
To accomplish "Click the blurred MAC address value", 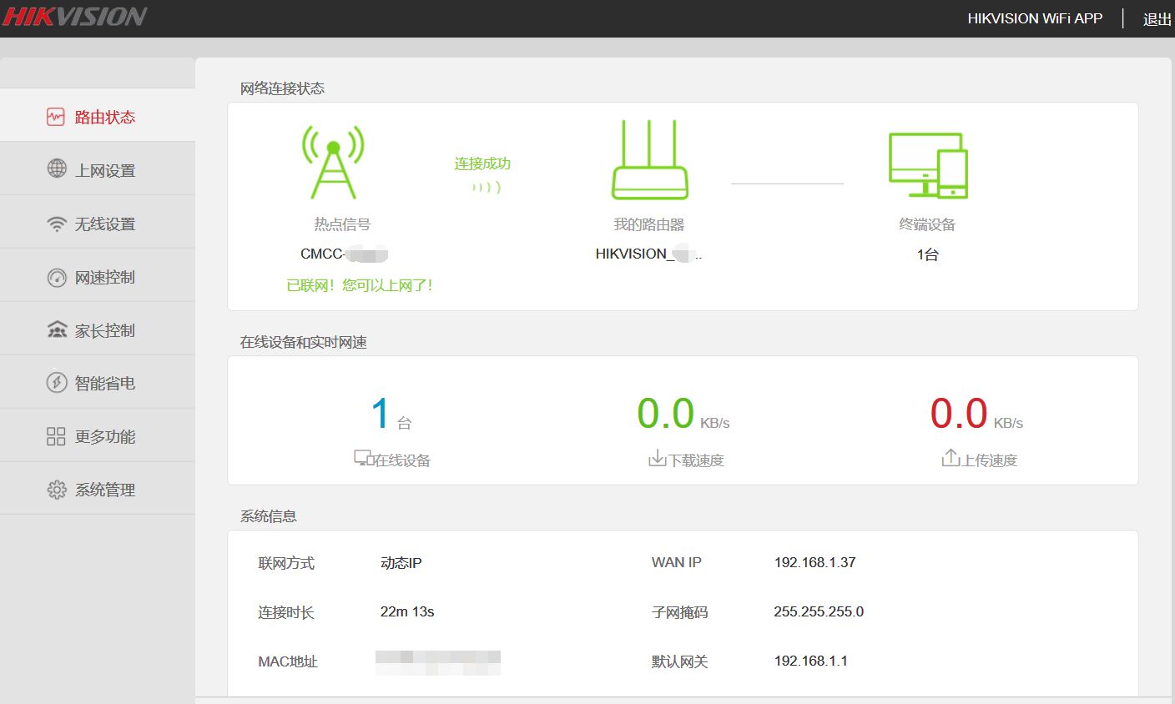I will coord(438,662).
